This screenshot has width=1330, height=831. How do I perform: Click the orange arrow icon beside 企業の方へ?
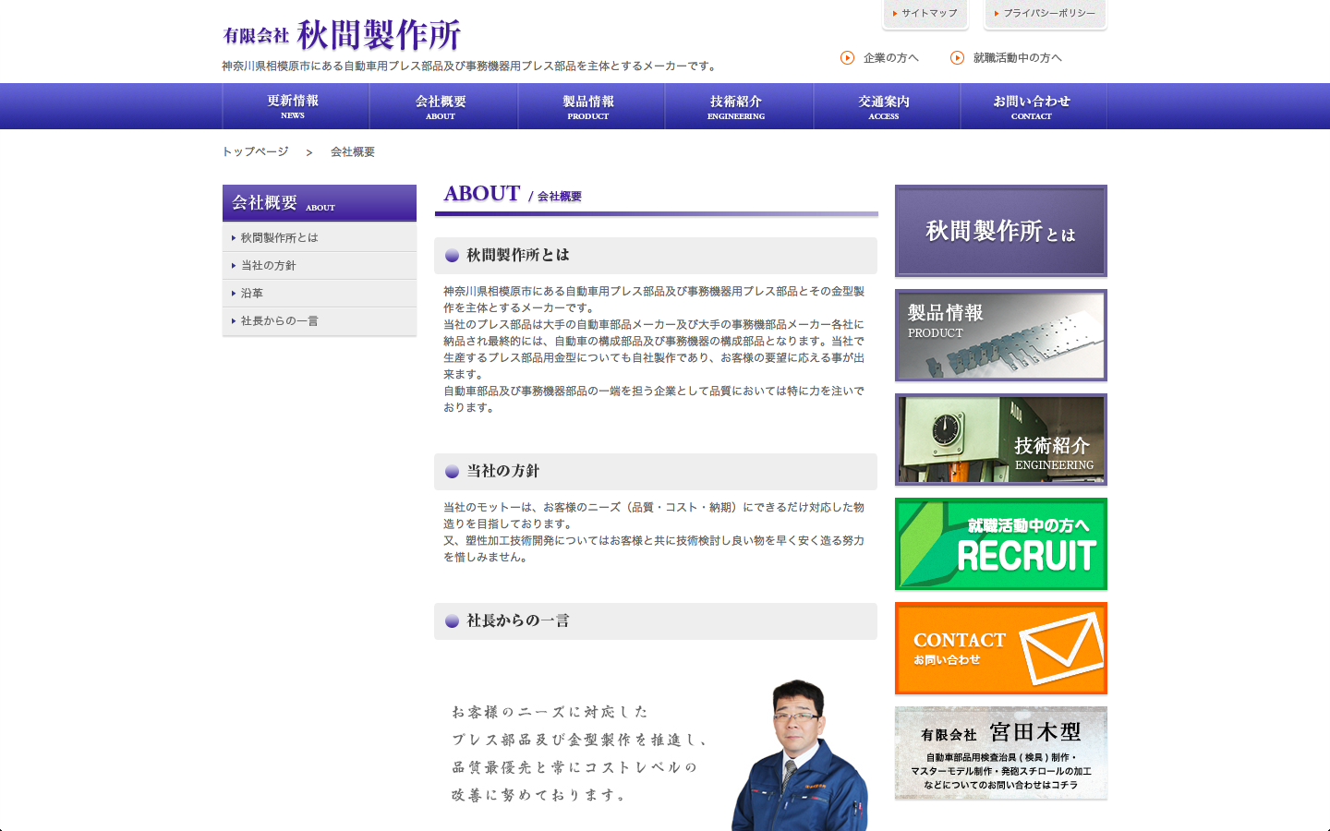[847, 57]
